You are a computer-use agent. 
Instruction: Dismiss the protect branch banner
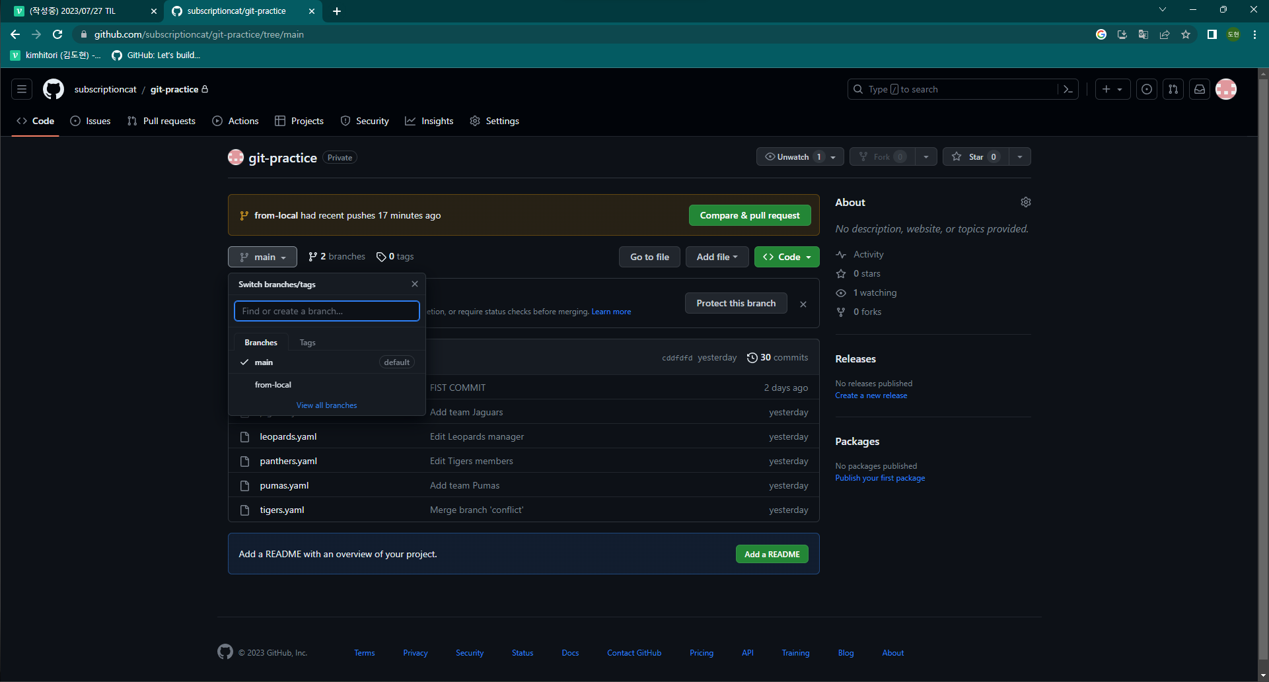pos(803,304)
